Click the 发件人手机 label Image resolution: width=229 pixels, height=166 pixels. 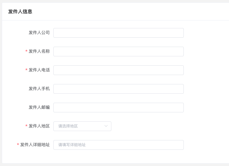[39, 89]
